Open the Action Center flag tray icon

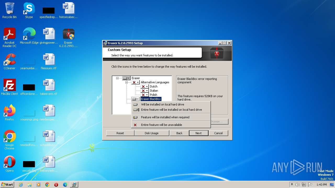(310, 185)
